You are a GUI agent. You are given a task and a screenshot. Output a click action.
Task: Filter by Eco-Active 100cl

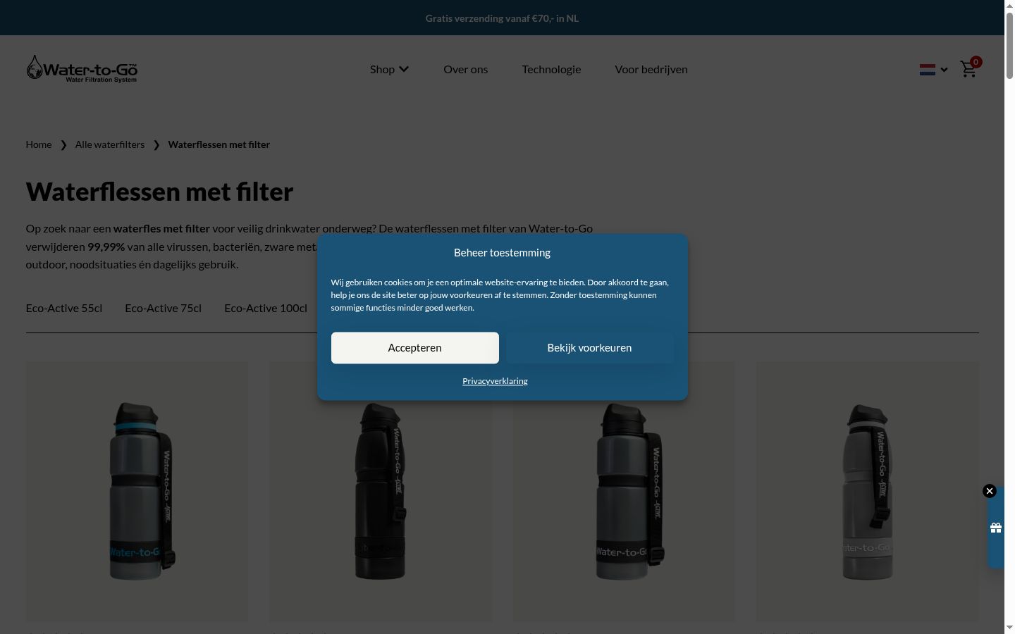pyautogui.click(x=266, y=308)
